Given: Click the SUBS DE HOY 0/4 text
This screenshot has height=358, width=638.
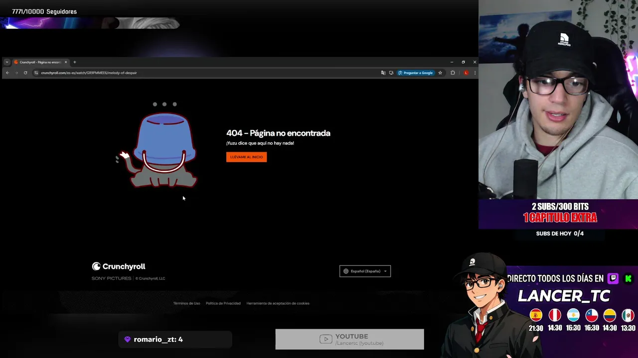Looking at the screenshot, I should coord(560,233).
